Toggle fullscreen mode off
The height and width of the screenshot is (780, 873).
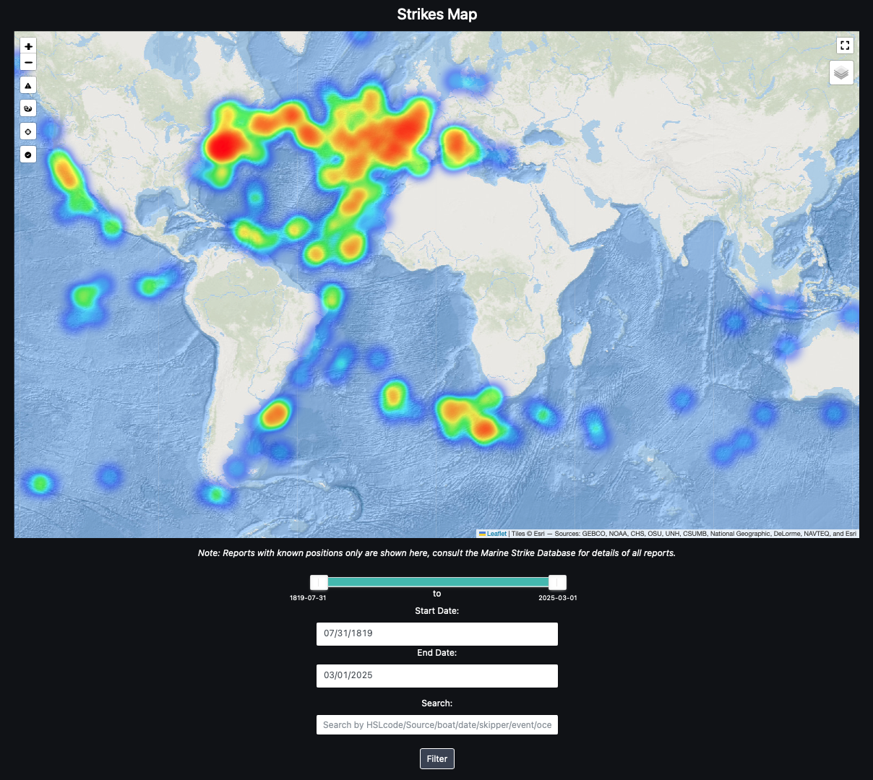[x=845, y=45]
